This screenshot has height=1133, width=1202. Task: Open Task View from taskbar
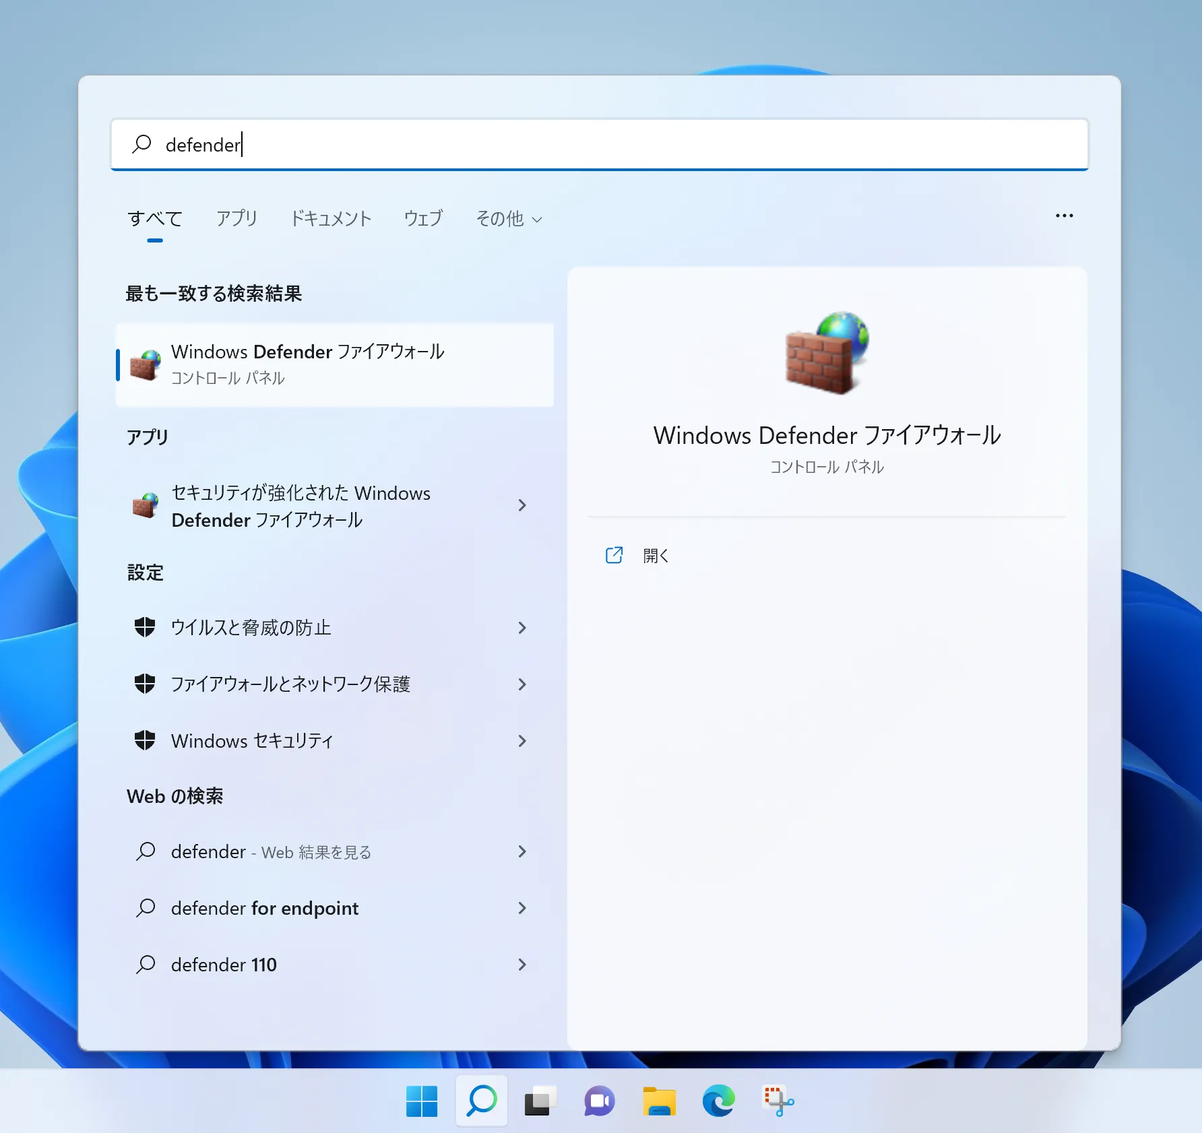[x=540, y=1101]
